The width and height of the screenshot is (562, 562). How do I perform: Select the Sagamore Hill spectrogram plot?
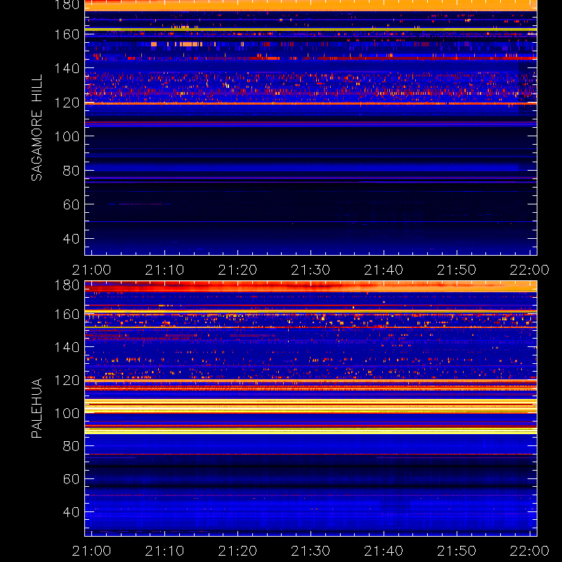coord(311,128)
